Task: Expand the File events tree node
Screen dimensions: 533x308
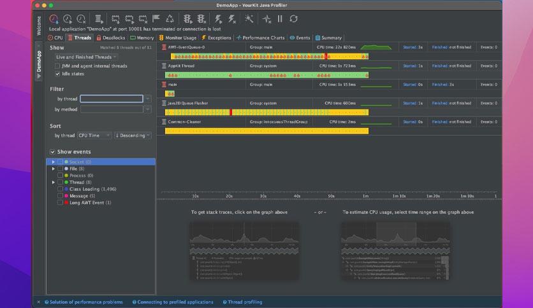Action: [54, 169]
